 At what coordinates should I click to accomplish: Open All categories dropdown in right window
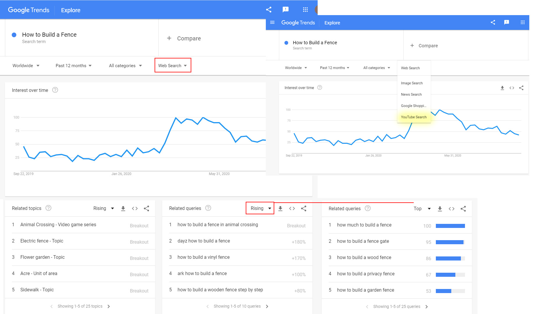(376, 68)
